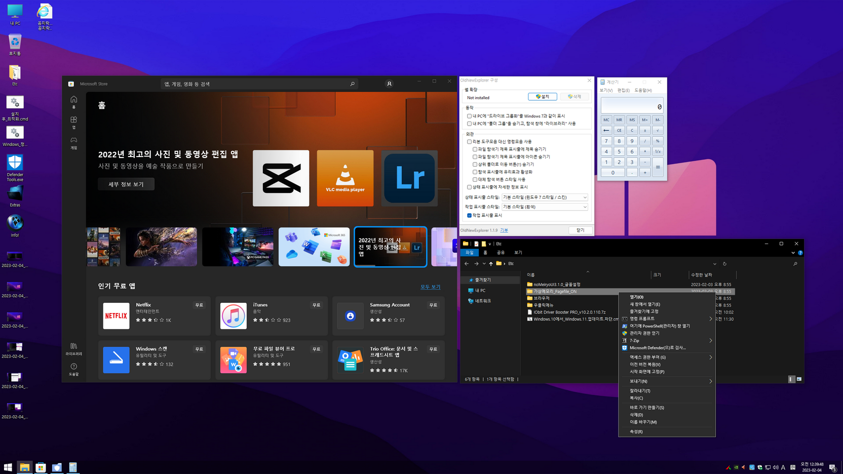Open the 휴지통 recycle bin desktop icon
Image resolution: width=843 pixels, height=474 pixels.
15,45
